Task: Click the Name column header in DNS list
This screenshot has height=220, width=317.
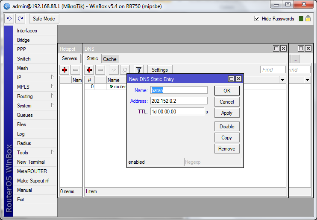Action: point(117,80)
